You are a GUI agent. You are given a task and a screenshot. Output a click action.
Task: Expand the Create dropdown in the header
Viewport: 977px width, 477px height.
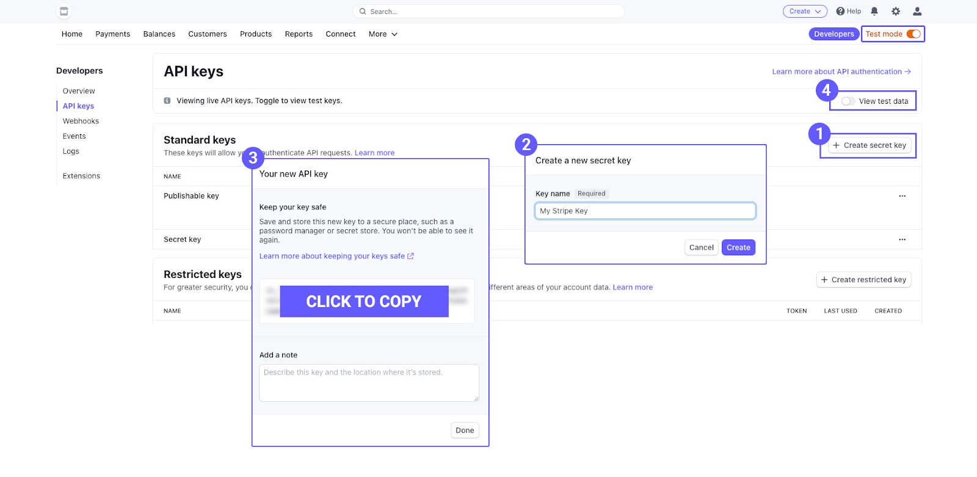coord(805,11)
